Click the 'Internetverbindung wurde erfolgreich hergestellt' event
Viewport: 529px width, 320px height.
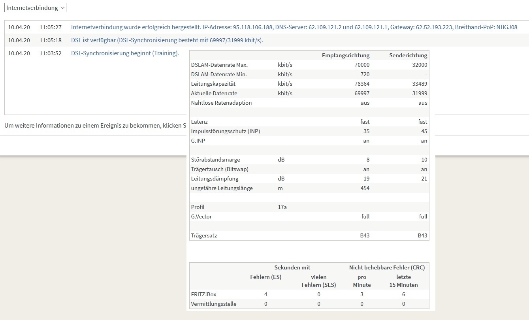(294, 27)
